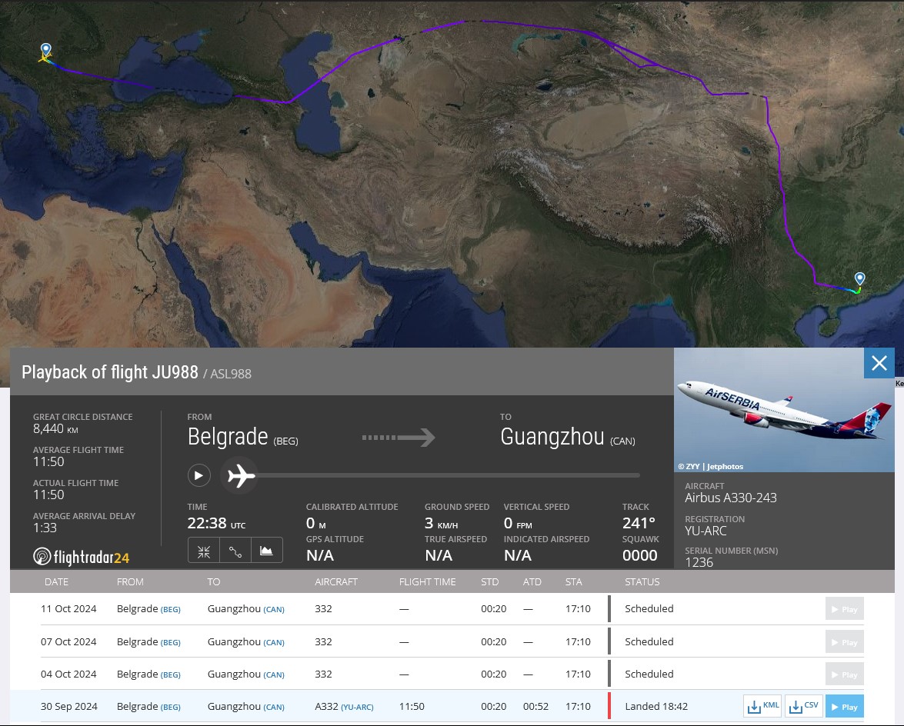Viewport: 904px width, 726px height.
Task: Click the Belgrade origin marker on the map
Action: tap(45, 53)
